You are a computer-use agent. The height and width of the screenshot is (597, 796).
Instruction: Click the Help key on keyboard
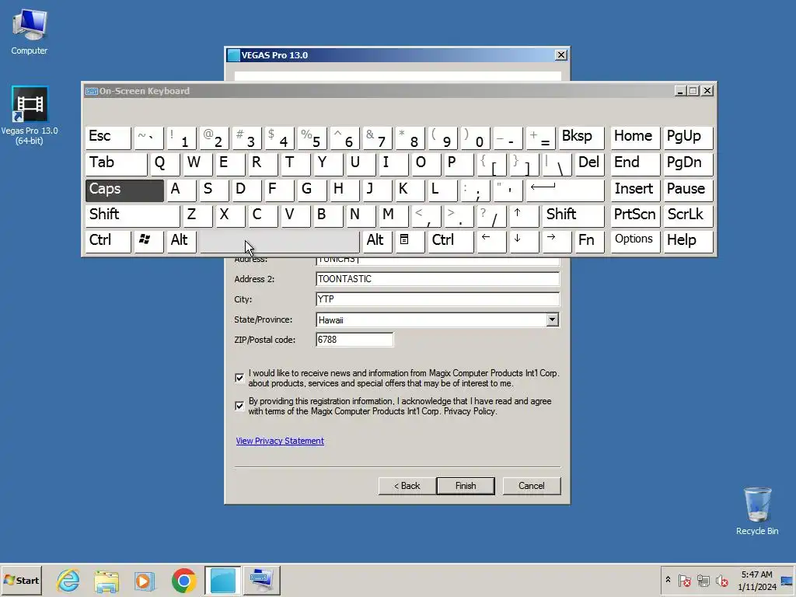[688, 241]
